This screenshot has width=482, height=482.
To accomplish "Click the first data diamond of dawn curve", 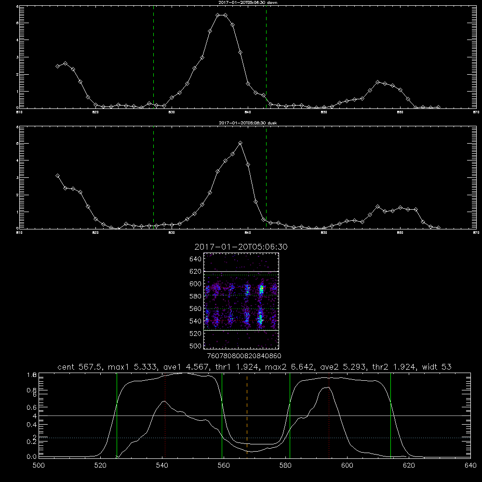I will pyautogui.click(x=57, y=66).
